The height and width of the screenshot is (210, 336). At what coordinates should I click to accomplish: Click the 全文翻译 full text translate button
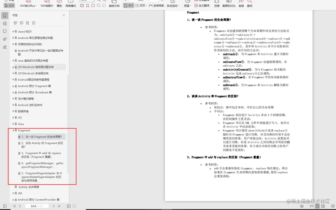202,5
